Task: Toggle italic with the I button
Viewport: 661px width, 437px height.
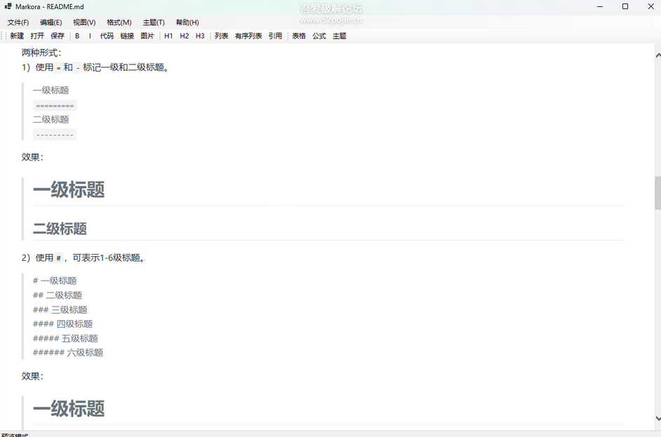Action: 90,36
